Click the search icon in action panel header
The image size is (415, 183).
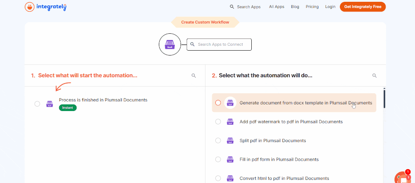[x=375, y=76]
